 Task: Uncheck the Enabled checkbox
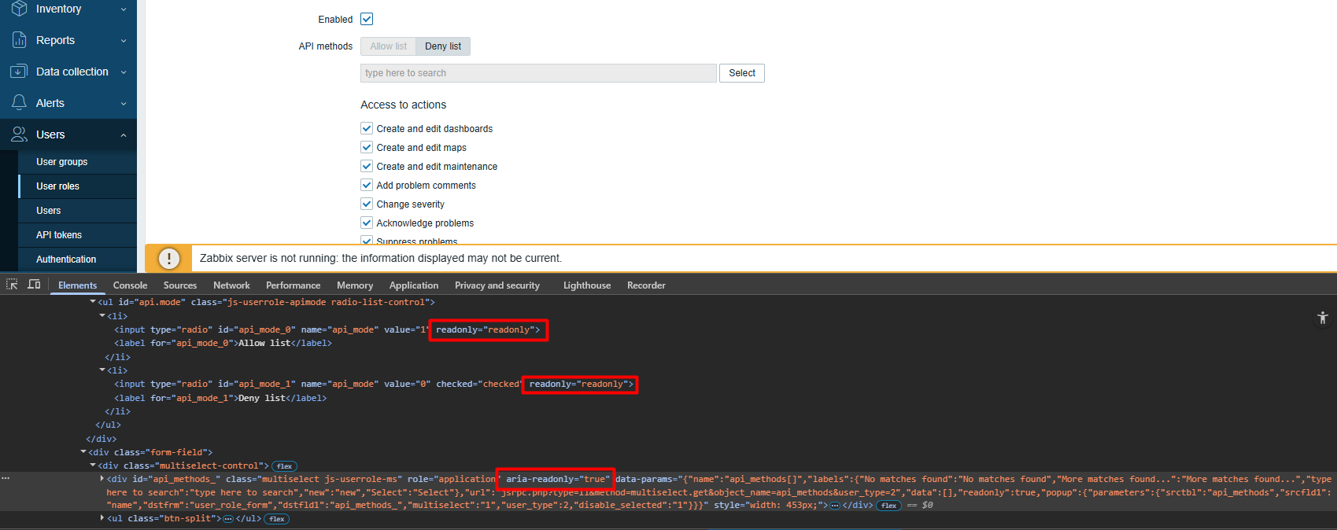367,19
